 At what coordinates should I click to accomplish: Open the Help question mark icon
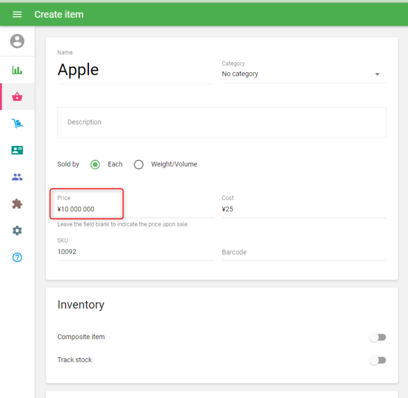coord(17,257)
